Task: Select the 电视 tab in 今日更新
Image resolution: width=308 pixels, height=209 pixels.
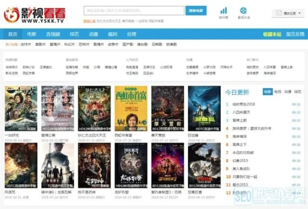Action: (278, 91)
